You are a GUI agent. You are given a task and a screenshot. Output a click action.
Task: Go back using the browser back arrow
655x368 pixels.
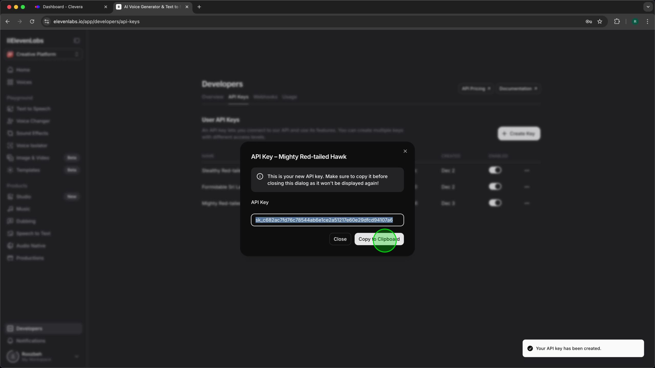(7, 21)
